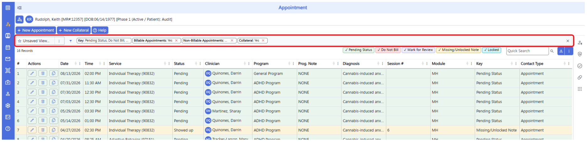Copy the 04/27/2026 appointment duplicate icon
This screenshot has height=142, width=587.
coord(53,130)
